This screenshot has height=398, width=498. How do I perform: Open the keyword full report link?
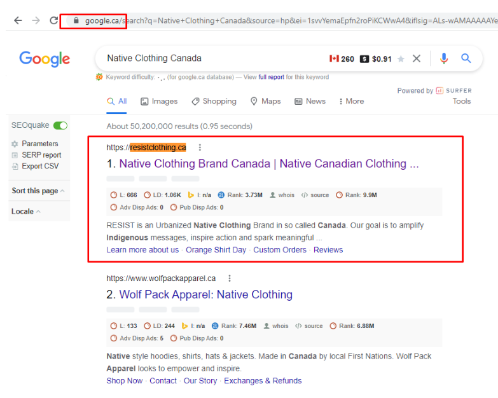(271, 77)
